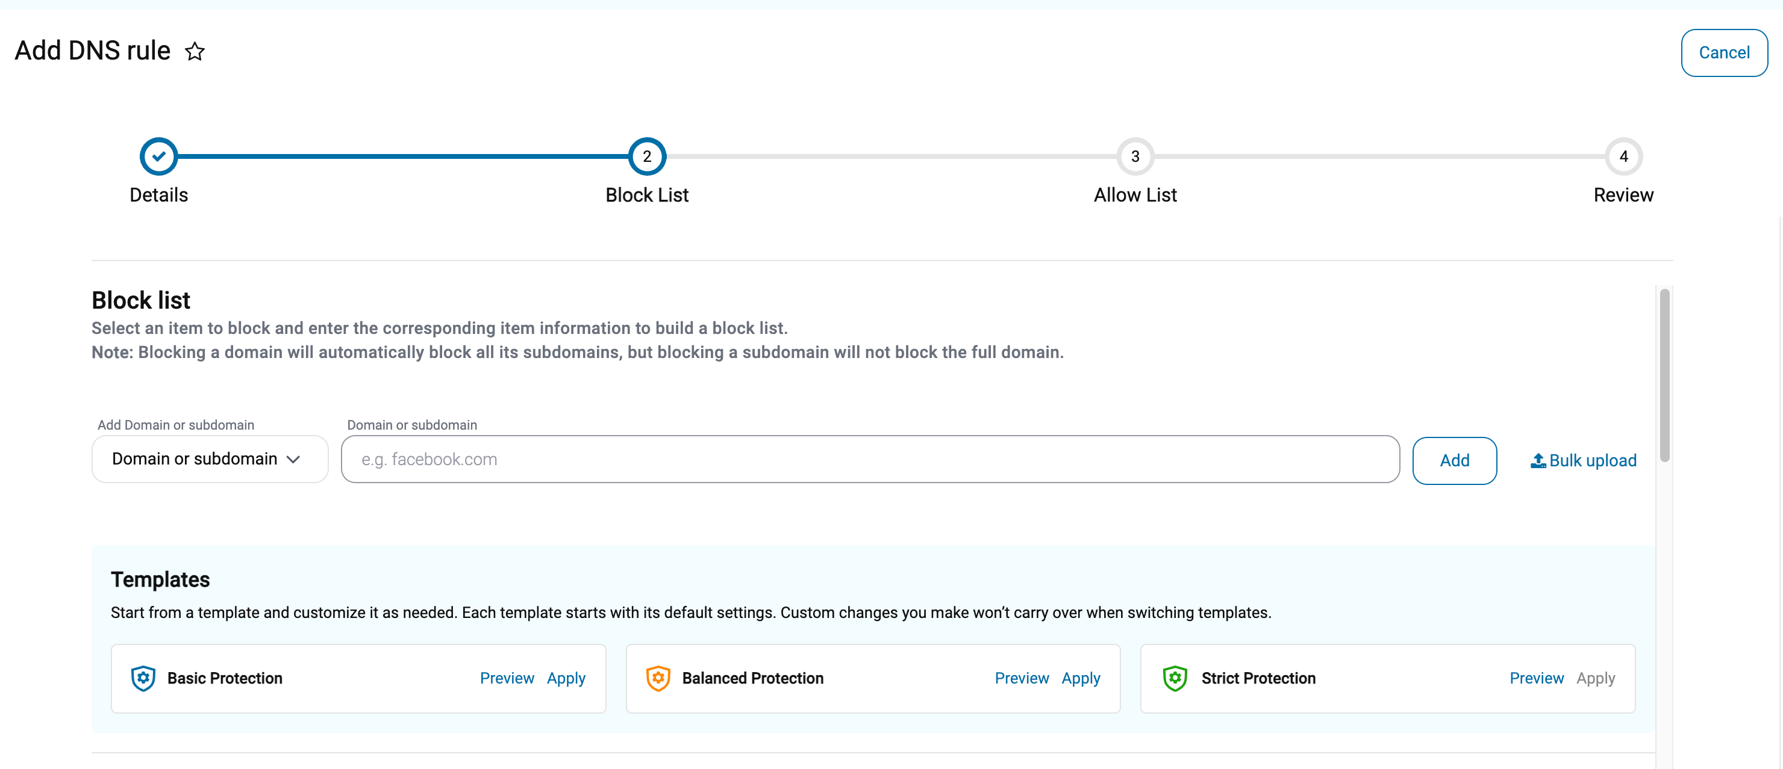The width and height of the screenshot is (1783, 769).
Task: Click the Allow List step label
Action: coord(1135,195)
